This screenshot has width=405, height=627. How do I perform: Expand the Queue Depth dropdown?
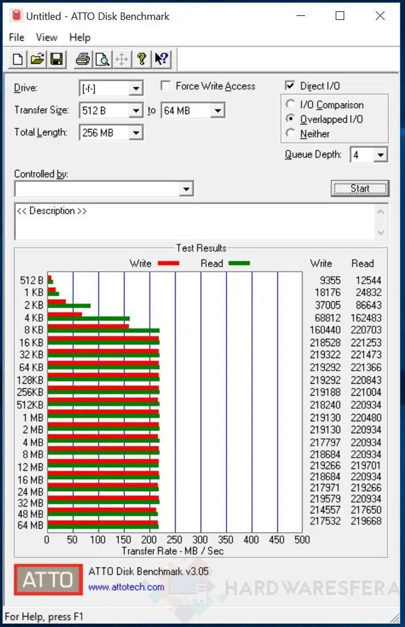click(x=381, y=155)
